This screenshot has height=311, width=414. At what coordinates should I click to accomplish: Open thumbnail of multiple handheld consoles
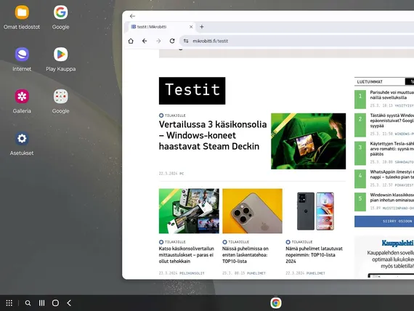189,211
